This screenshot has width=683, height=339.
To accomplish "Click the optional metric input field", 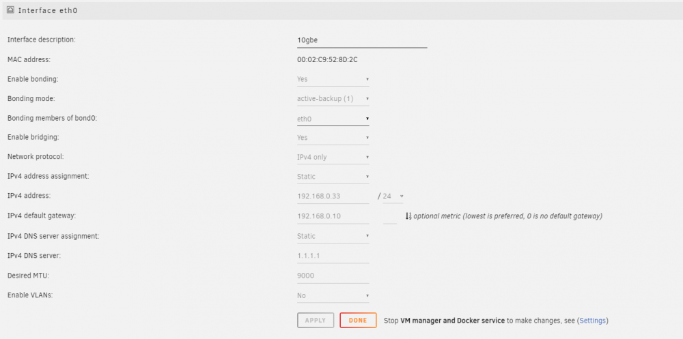I will pos(390,216).
